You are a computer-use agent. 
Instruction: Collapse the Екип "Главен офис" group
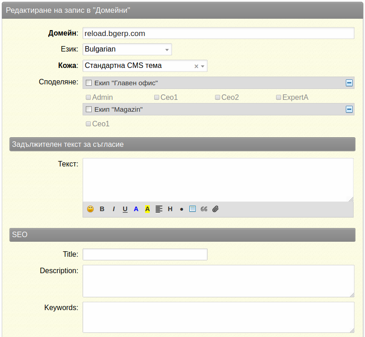tap(349, 83)
